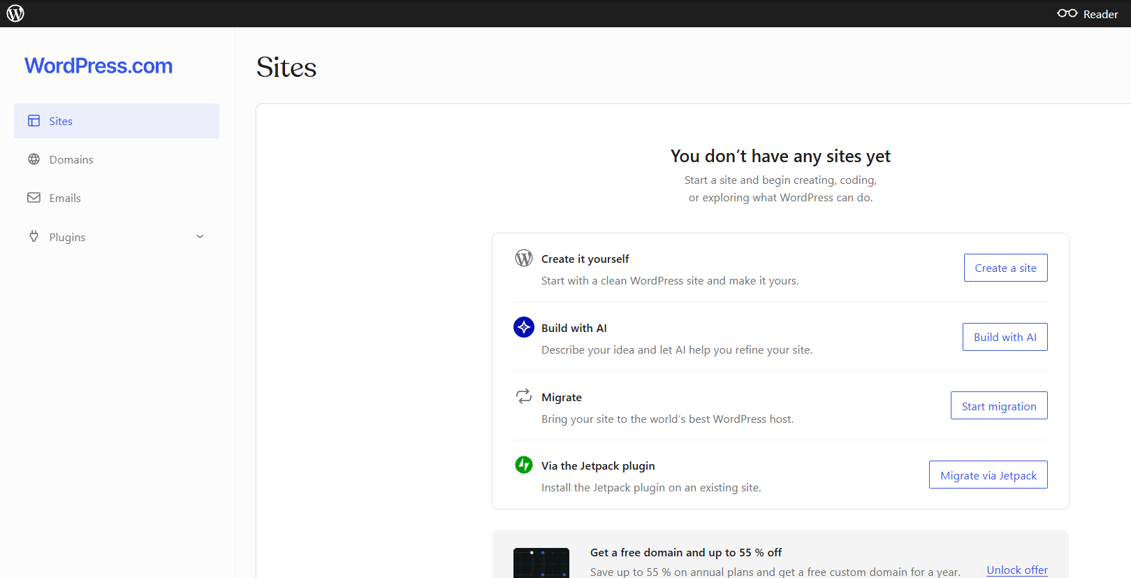The image size is (1131, 578).
Task: Click the 'Via the Jetpack plugin' heading
Action: point(598,465)
